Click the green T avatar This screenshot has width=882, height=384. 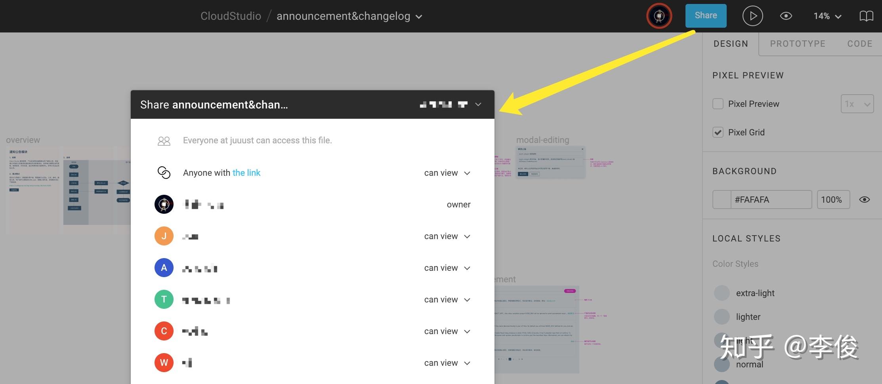pos(164,300)
